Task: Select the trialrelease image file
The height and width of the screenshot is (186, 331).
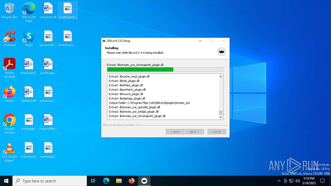Action: (x=67, y=39)
